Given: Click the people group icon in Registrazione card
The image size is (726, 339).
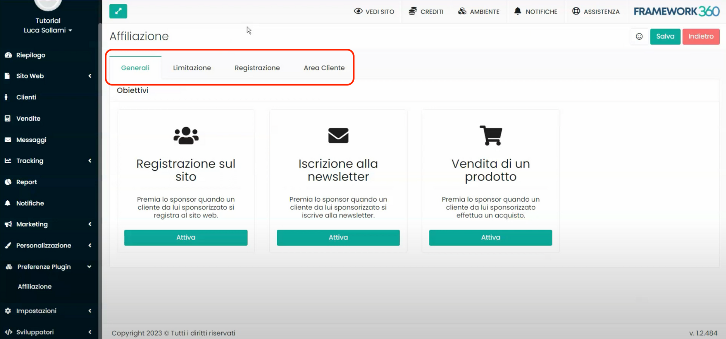Looking at the screenshot, I should coord(186,135).
